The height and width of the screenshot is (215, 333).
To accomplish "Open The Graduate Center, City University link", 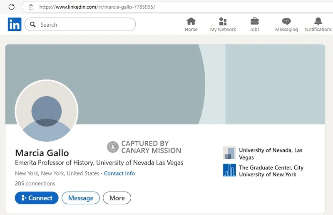I will pyautogui.click(x=271, y=171).
